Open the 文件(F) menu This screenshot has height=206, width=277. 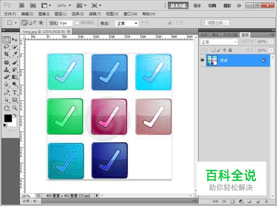[10, 14]
